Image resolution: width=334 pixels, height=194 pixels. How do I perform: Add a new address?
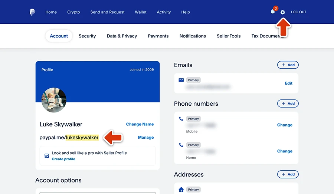288,174
